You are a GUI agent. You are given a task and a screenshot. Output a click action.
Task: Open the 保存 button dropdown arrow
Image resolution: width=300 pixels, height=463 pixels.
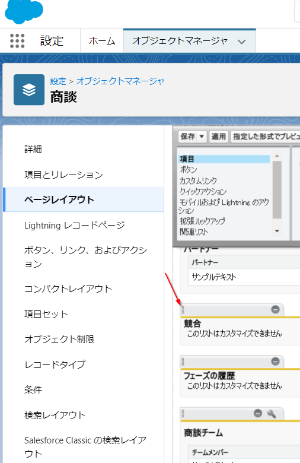(x=202, y=137)
